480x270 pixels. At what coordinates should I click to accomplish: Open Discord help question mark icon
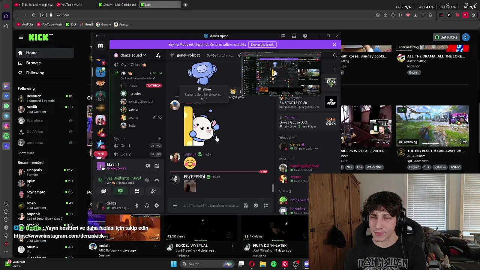click(x=305, y=36)
